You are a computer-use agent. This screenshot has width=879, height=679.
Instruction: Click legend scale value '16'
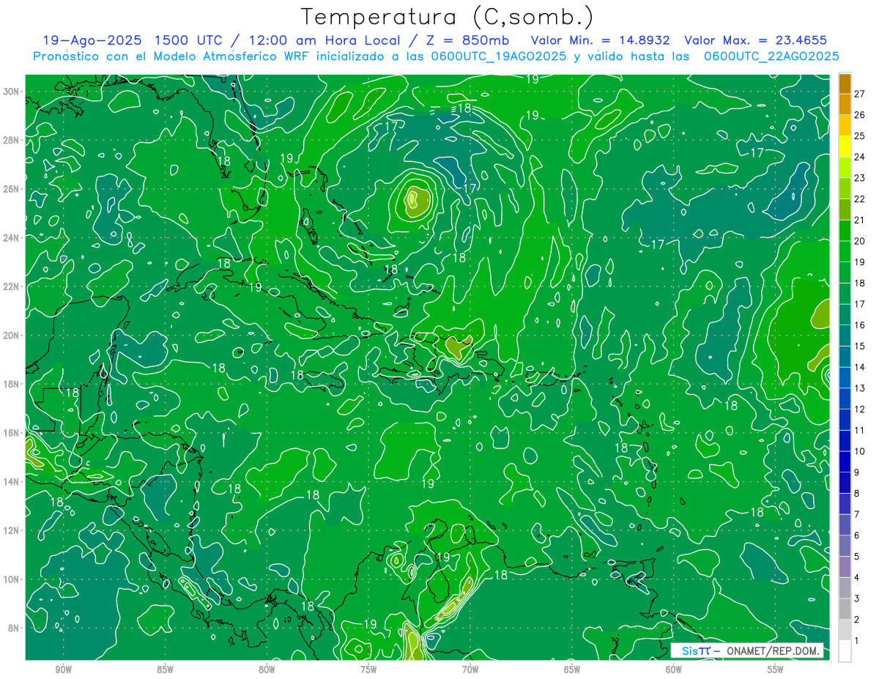pyautogui.click(x=859, y=325)
